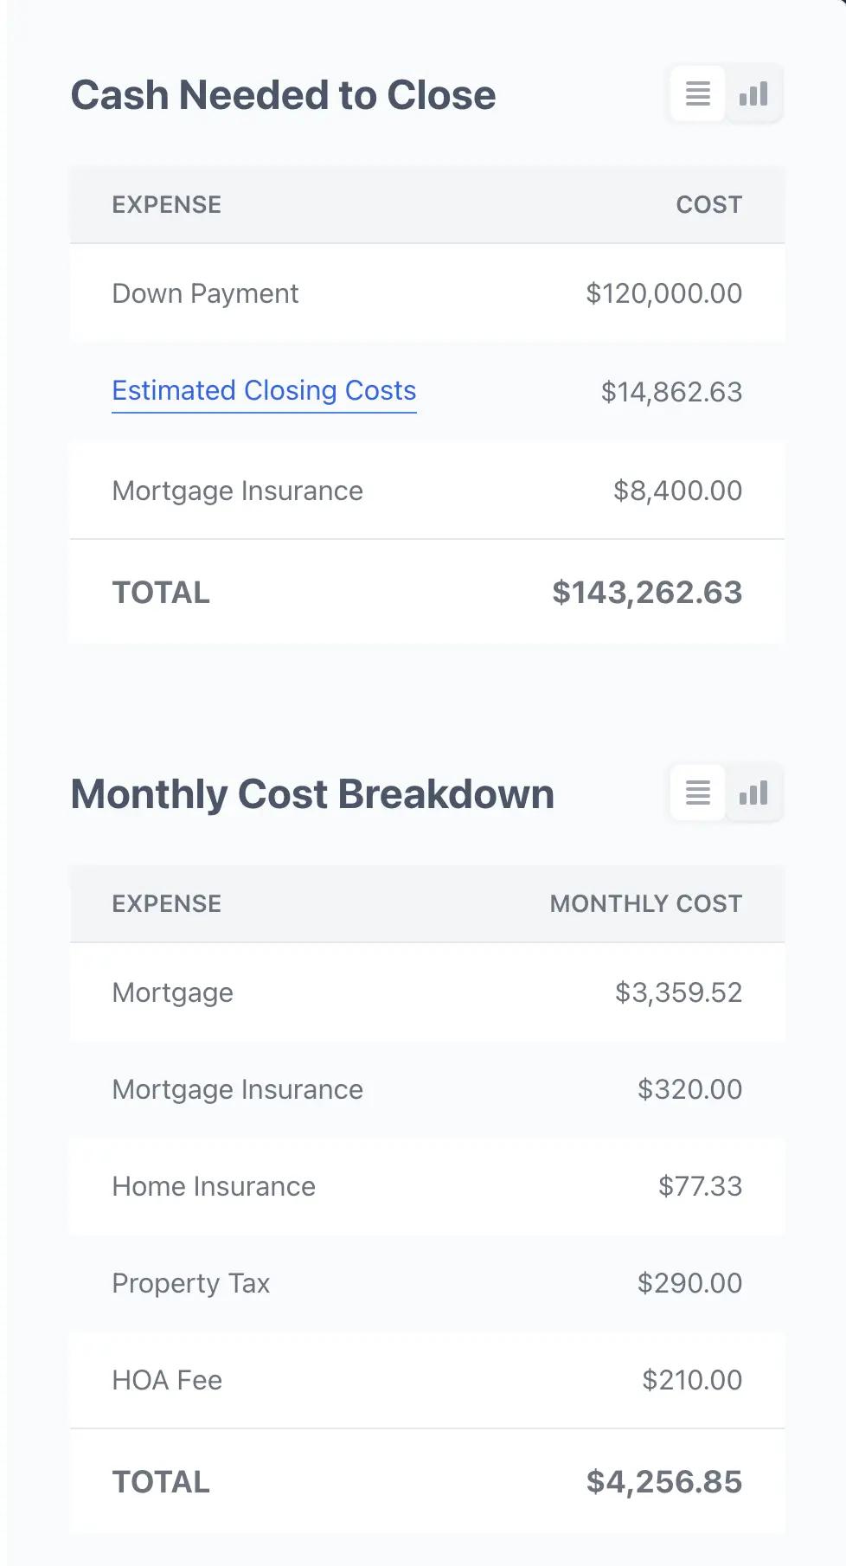Screen dimensions: 846x1566
Task: Open the Estimated Closing Costs link
Action: tap(264, 391)
